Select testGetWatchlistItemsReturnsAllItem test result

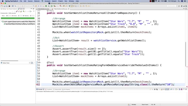click(20, 24)
